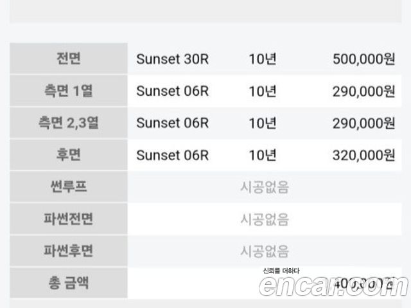Select the 320,000원 price for 후면
Image resolution: width=411 pixels, height=308 pixels.
[363, 155]
